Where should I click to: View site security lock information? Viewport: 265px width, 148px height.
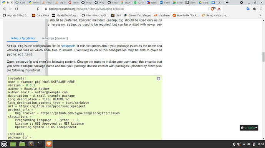pos(46,9)
